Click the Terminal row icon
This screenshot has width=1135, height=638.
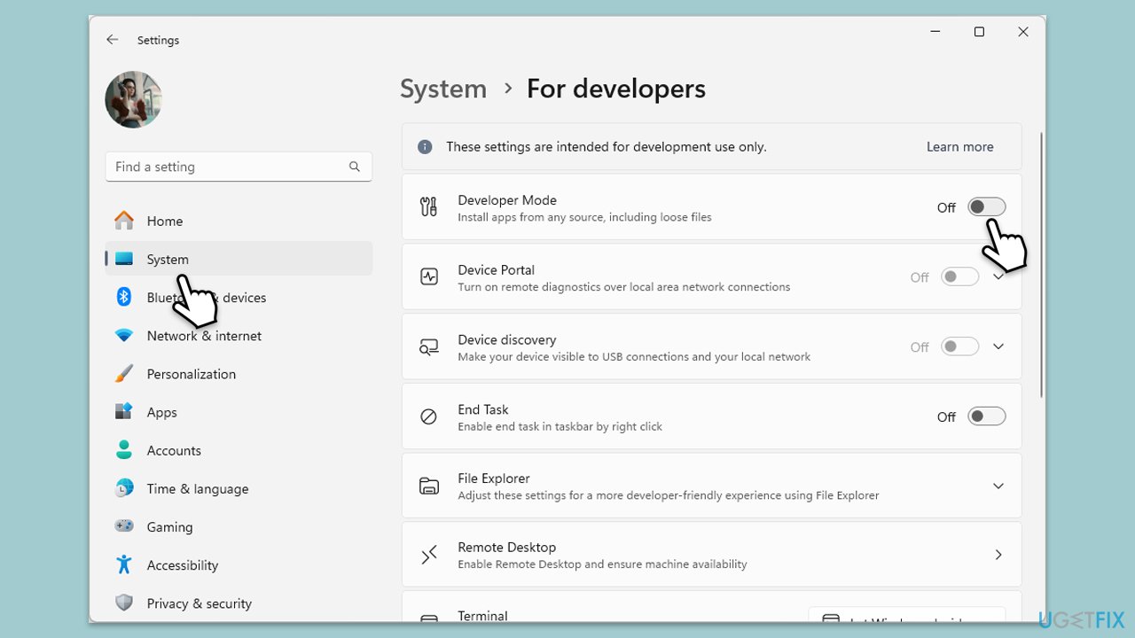[428, 618]
